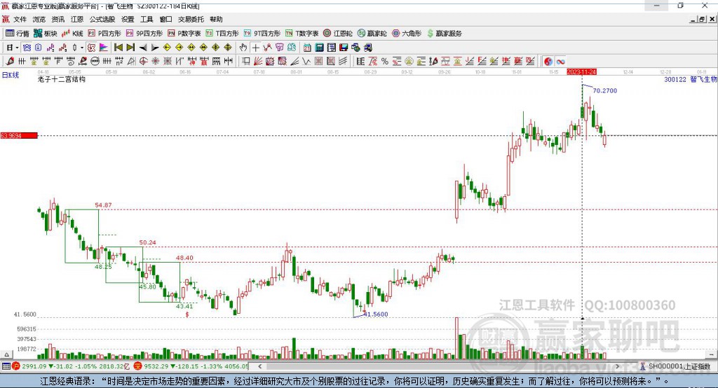This screenshot has height=388, width=718.
Task: Click the save floppy disk icon
Action: 344,47
